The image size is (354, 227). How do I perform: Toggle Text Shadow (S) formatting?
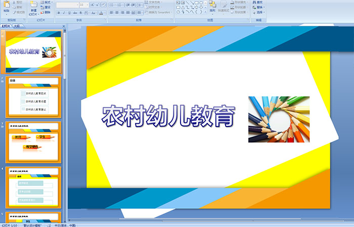coord(81,13)
